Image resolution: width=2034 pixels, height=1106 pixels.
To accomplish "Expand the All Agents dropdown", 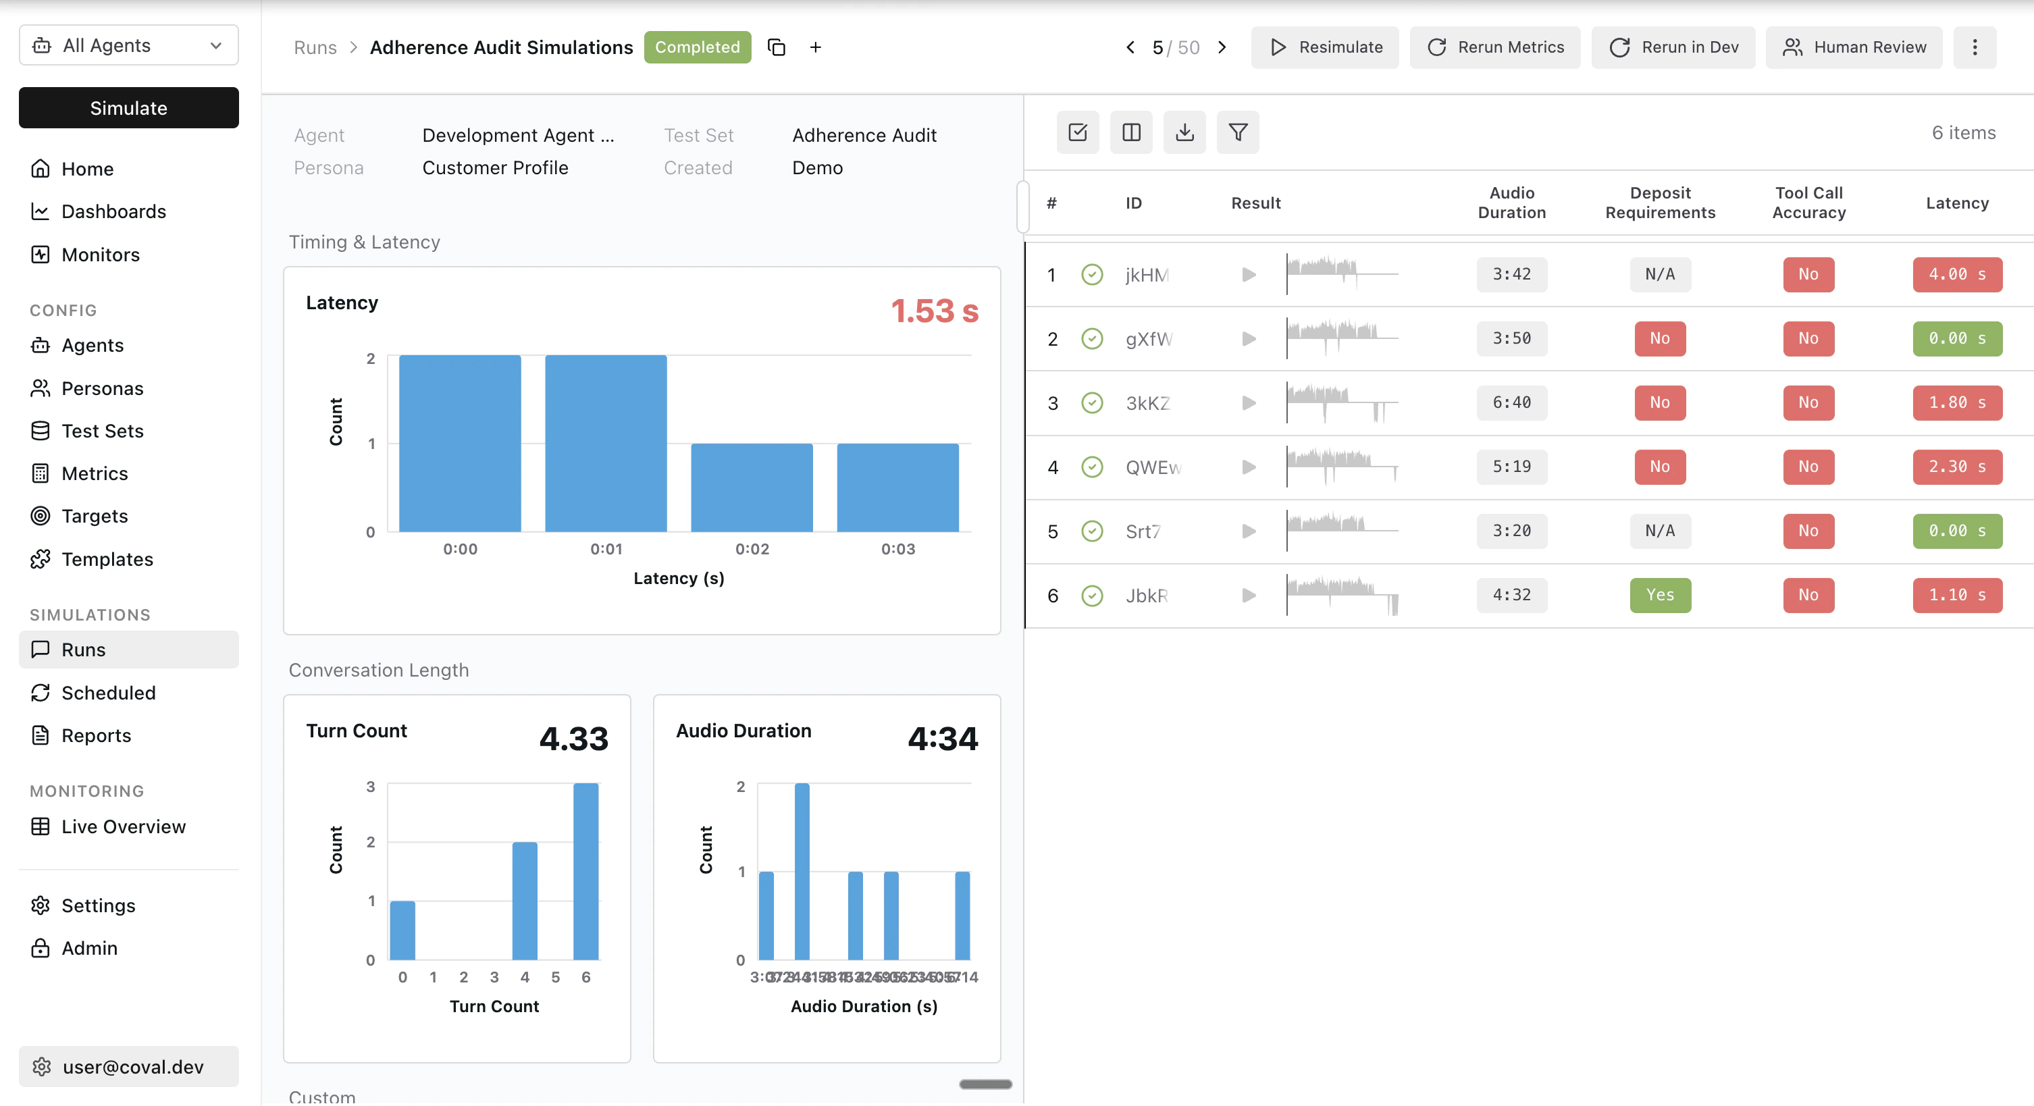I will [129, 46].
